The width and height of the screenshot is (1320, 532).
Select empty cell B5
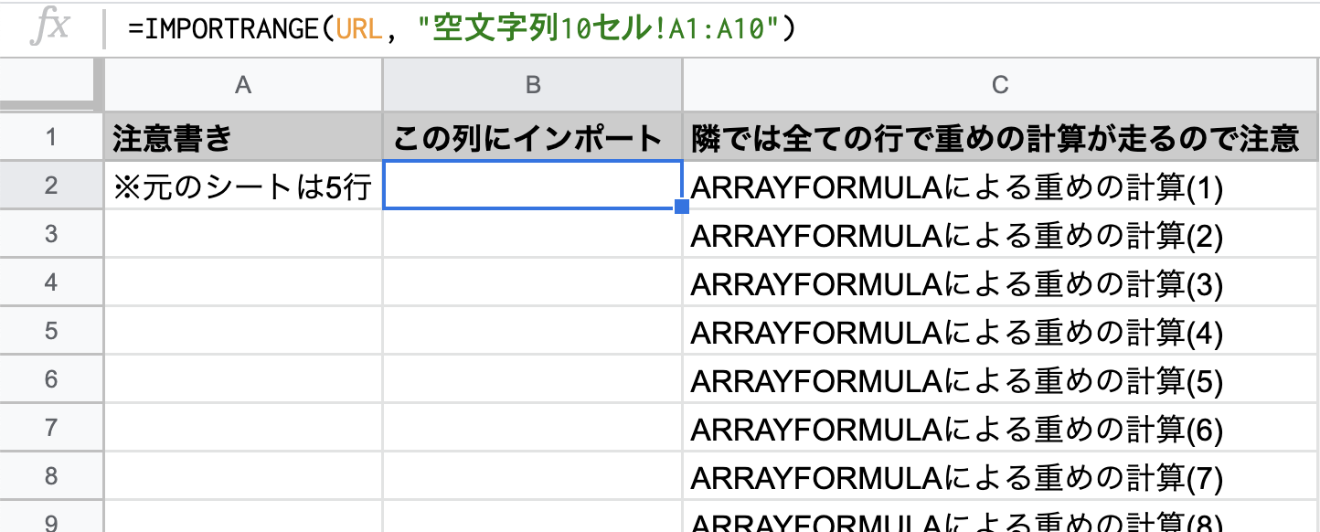(531, 332)
